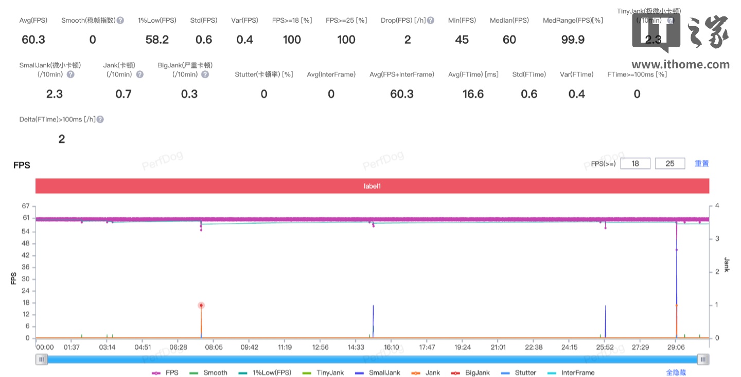Click 重置 reset link
Viewport: 741px width, 377px height.
[x=701, y=163]
